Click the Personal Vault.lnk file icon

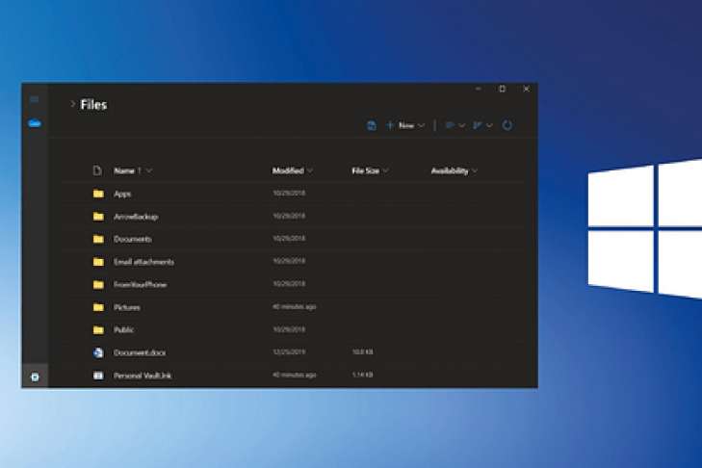click(97, 375)
